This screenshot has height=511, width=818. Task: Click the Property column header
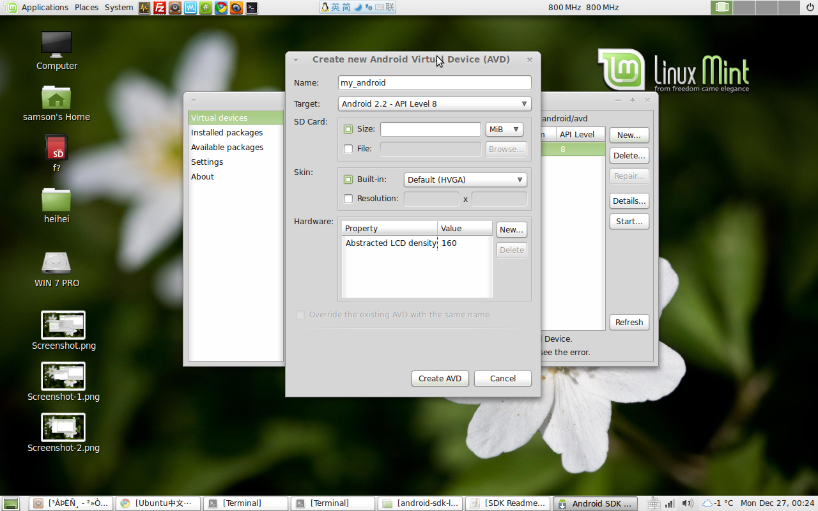point(390,228)
